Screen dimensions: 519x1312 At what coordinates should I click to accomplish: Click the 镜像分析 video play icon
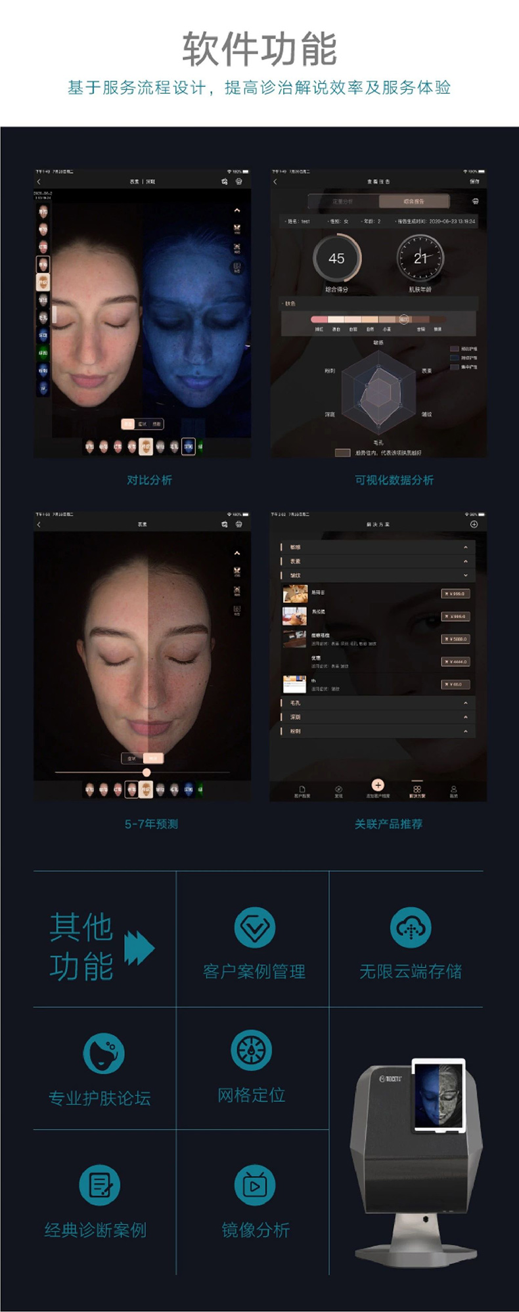point(254,1185)
